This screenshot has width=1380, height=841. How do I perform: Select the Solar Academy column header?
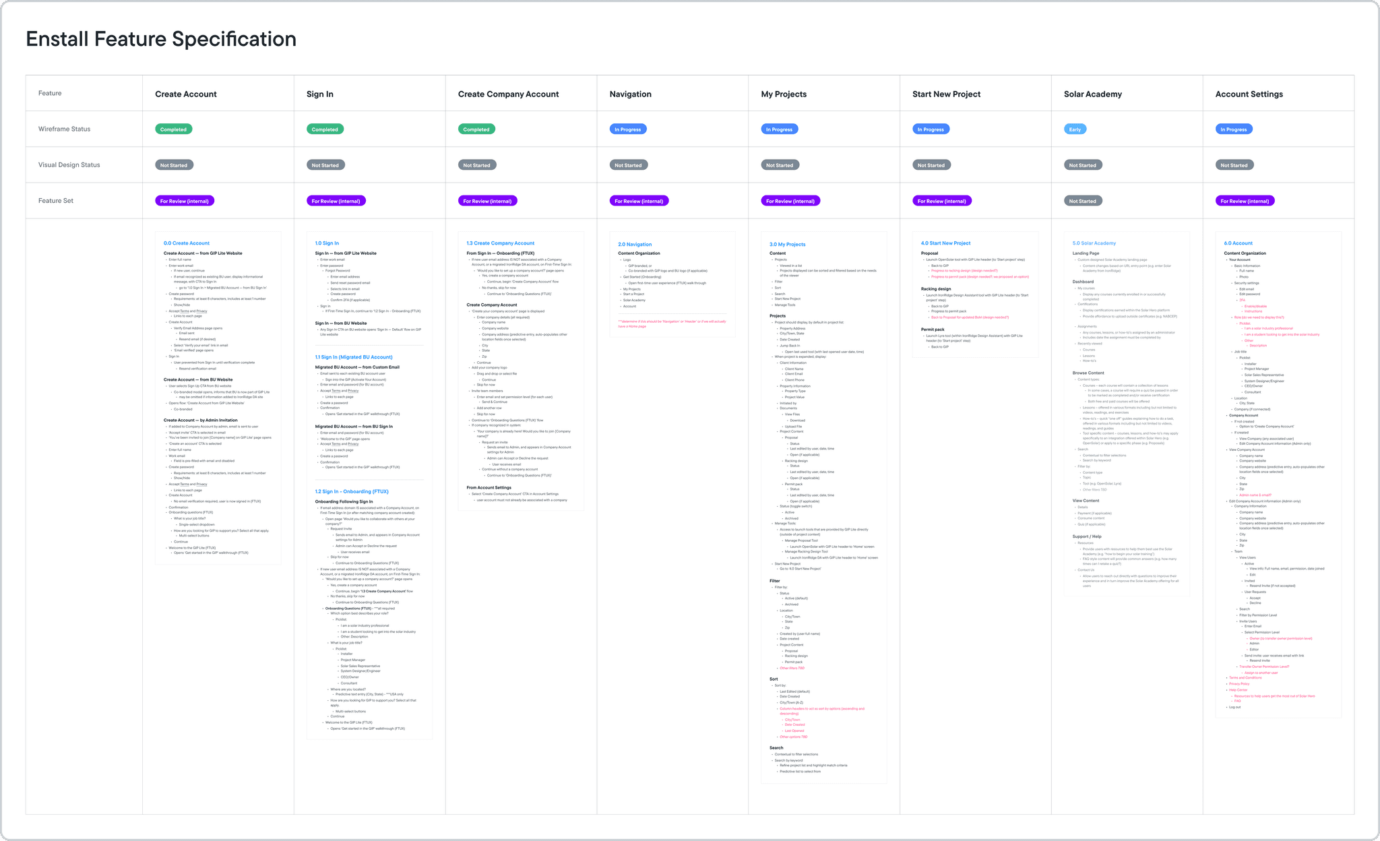point(1093,94)
